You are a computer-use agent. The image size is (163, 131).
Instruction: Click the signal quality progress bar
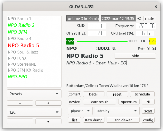(102, 41)
